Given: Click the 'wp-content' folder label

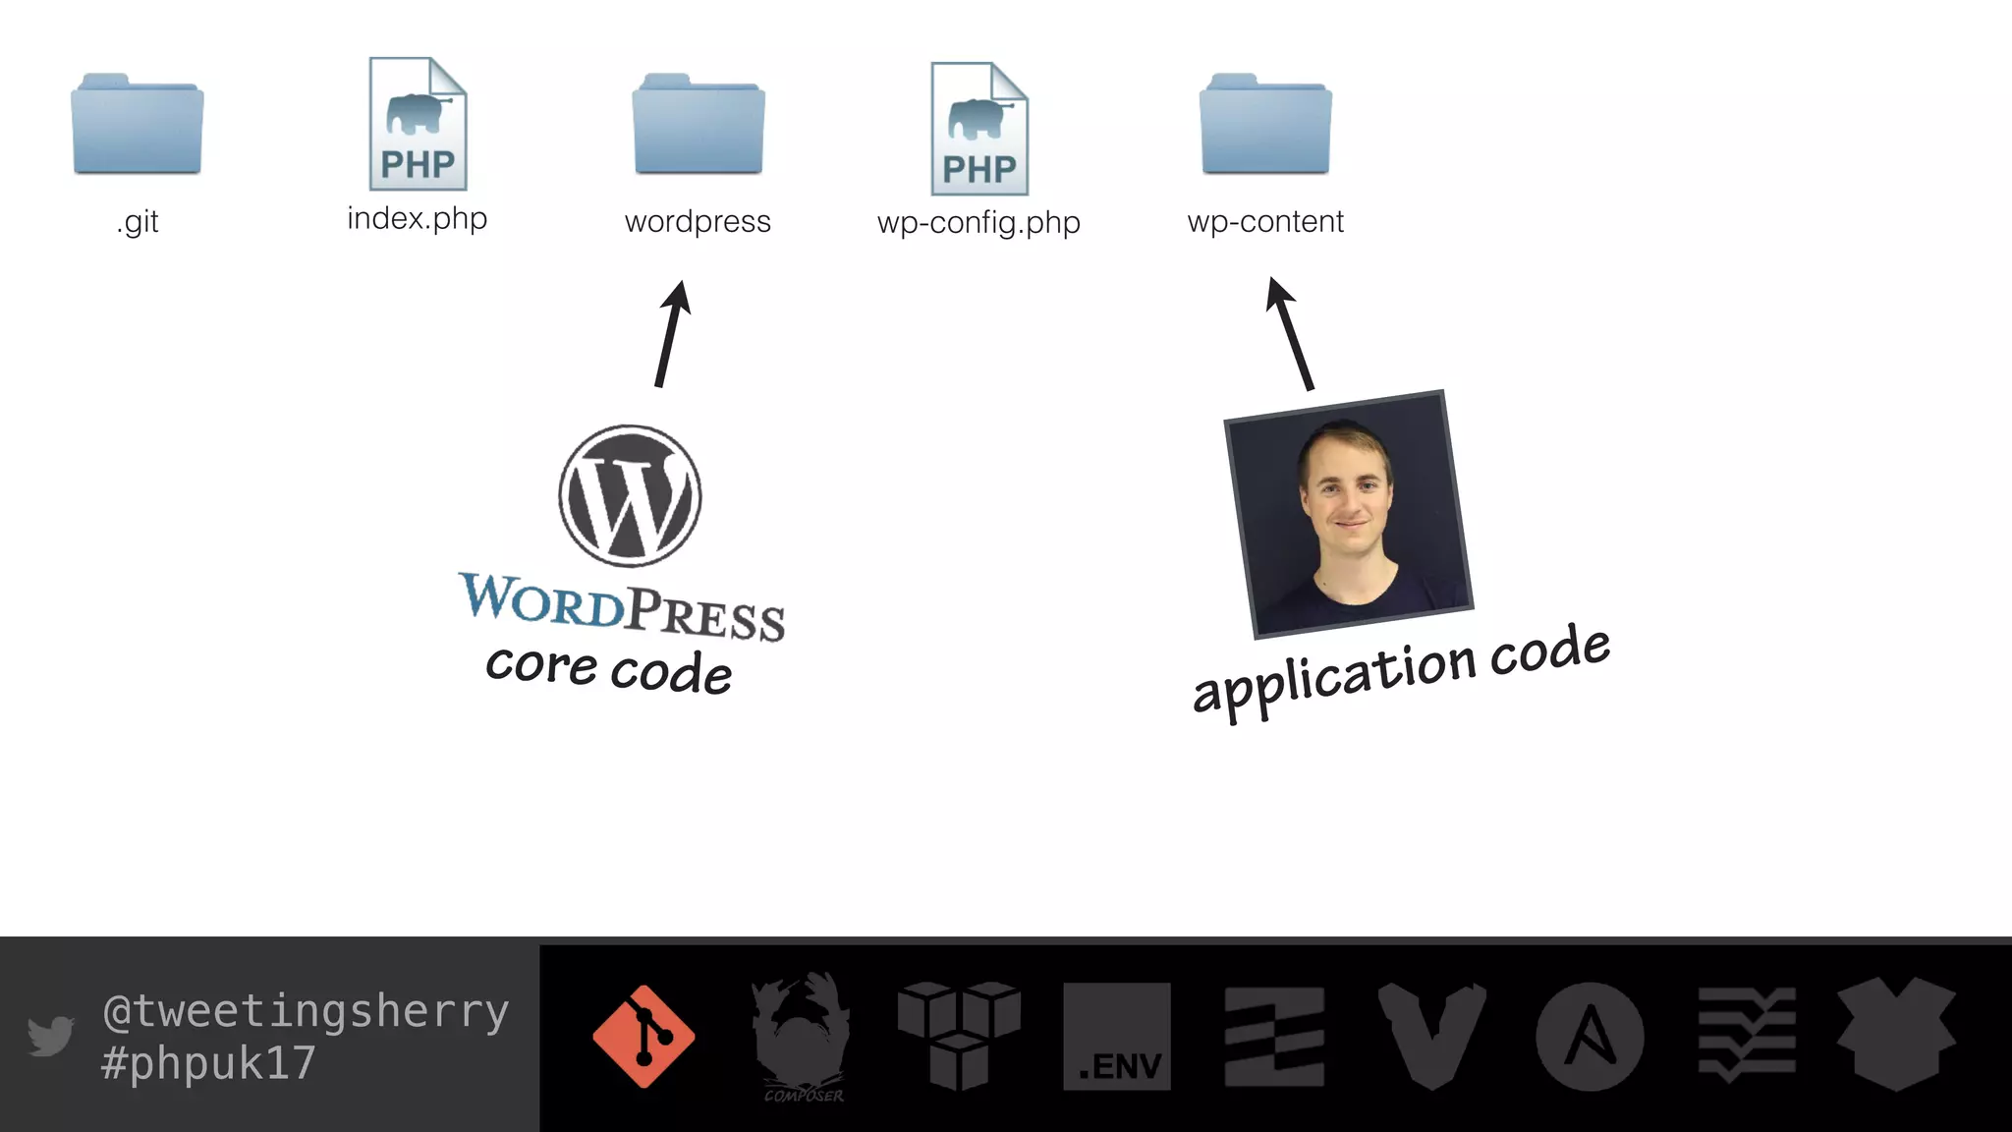Looking at the screenshot, I should (1265, 223).
